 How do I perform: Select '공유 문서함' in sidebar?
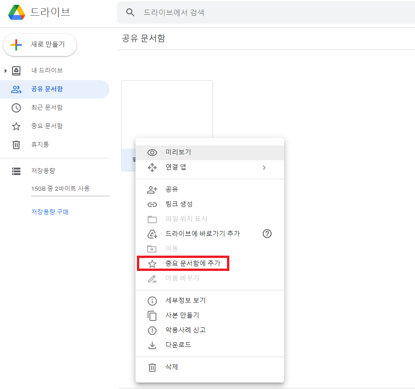pos(55,89)
